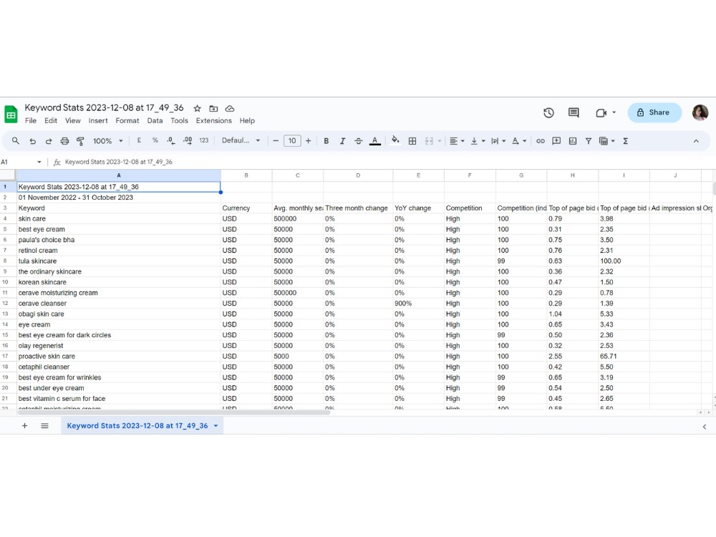Decrease the font size
The image size is (716, 537).
(276, 141)
